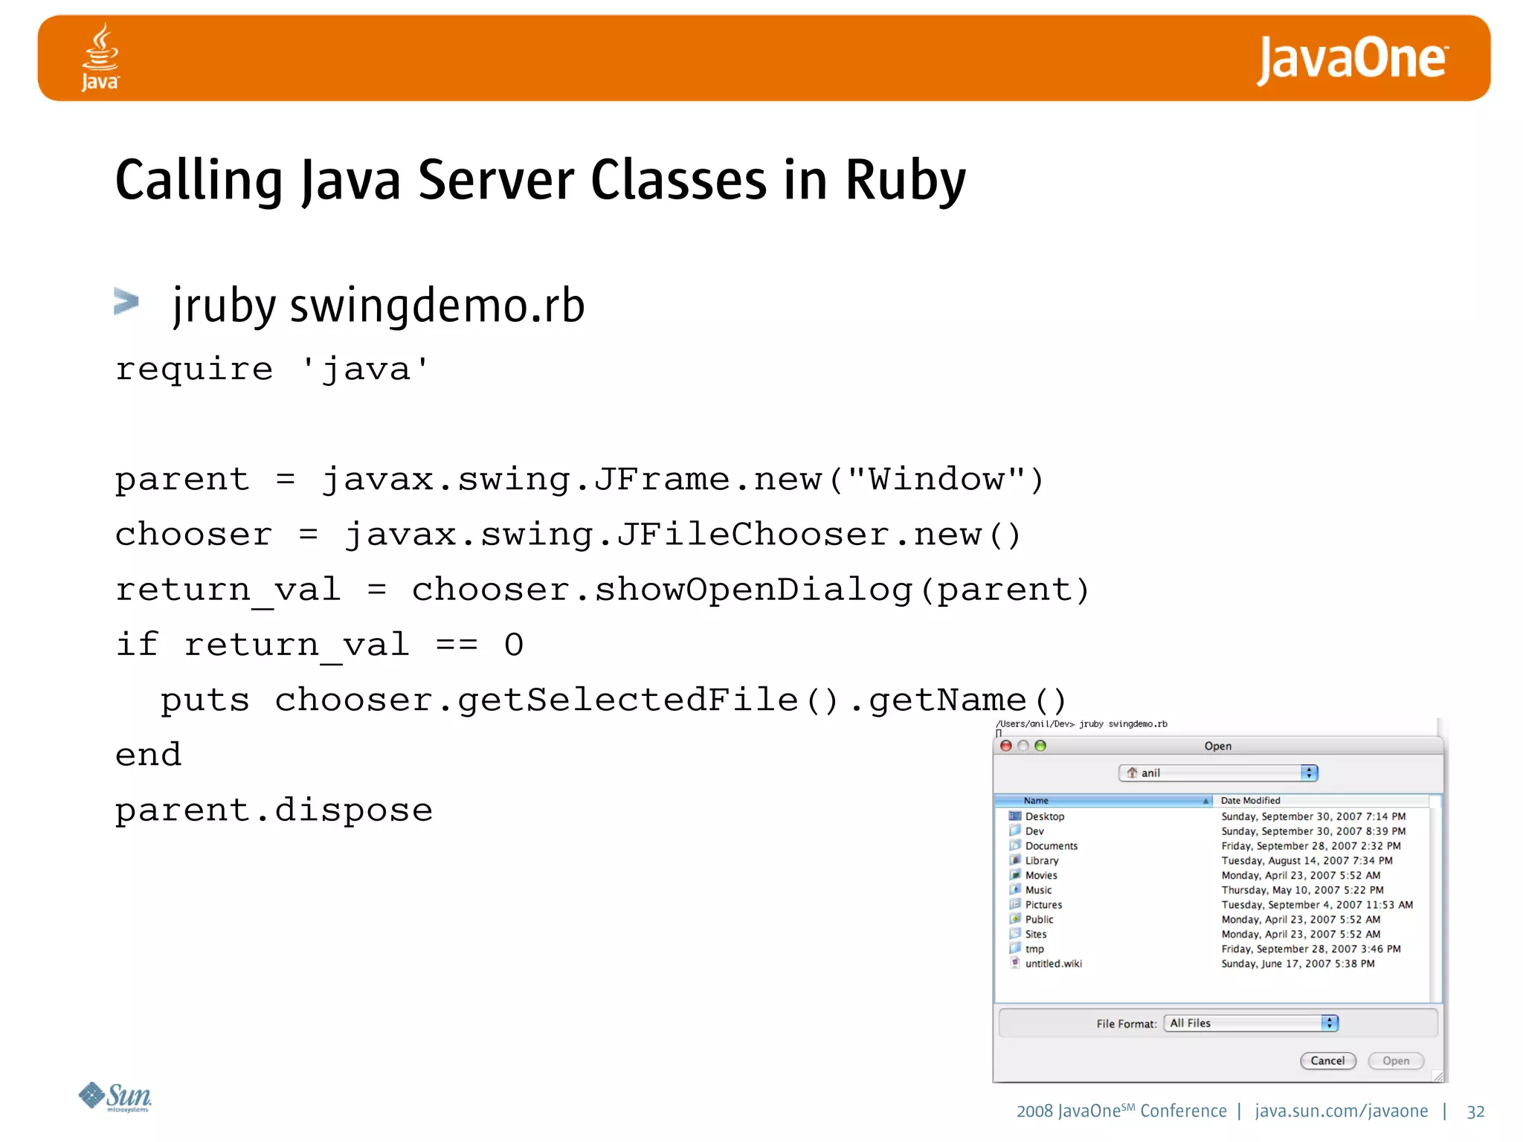Click the Desktop folder icon

tap(1015, 816)
